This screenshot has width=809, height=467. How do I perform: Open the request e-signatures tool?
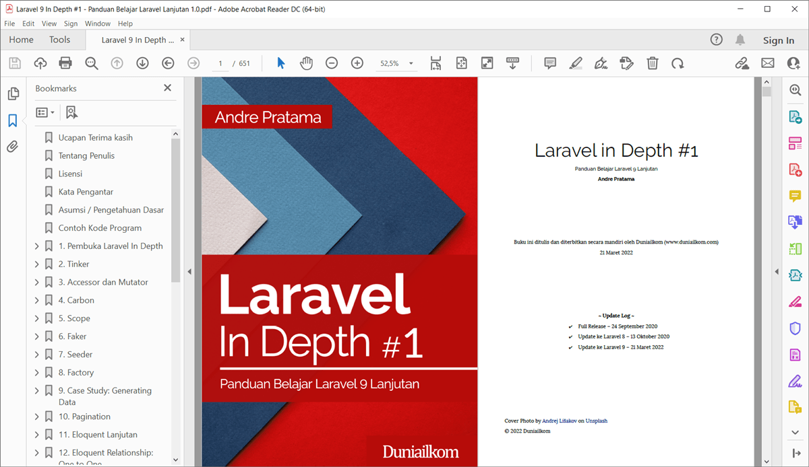pos(626,63)
